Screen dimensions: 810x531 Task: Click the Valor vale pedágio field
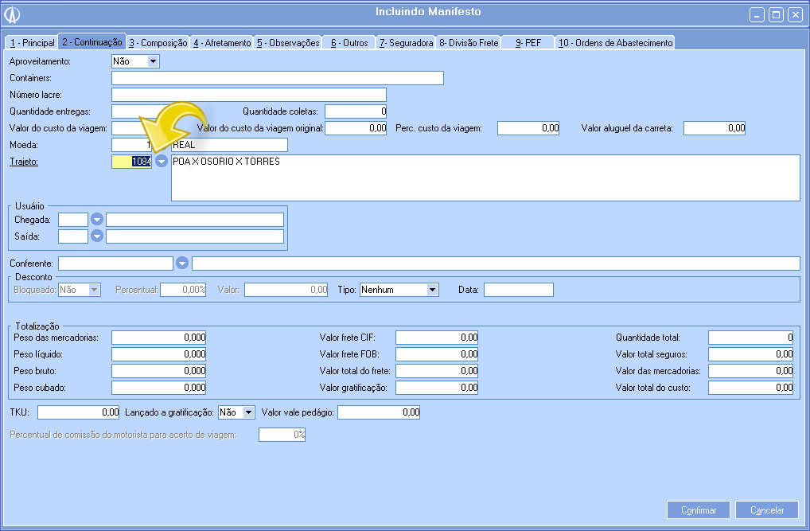click(x=379, y=412)
